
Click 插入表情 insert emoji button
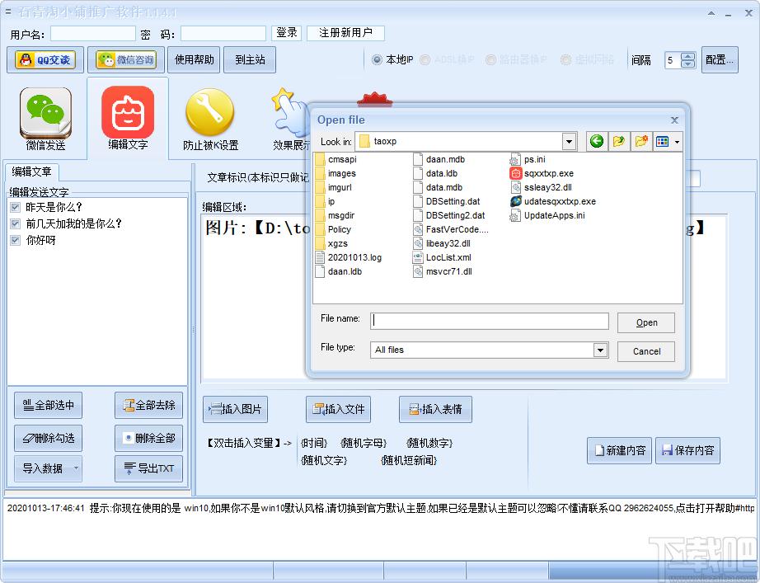pos(435,409)
